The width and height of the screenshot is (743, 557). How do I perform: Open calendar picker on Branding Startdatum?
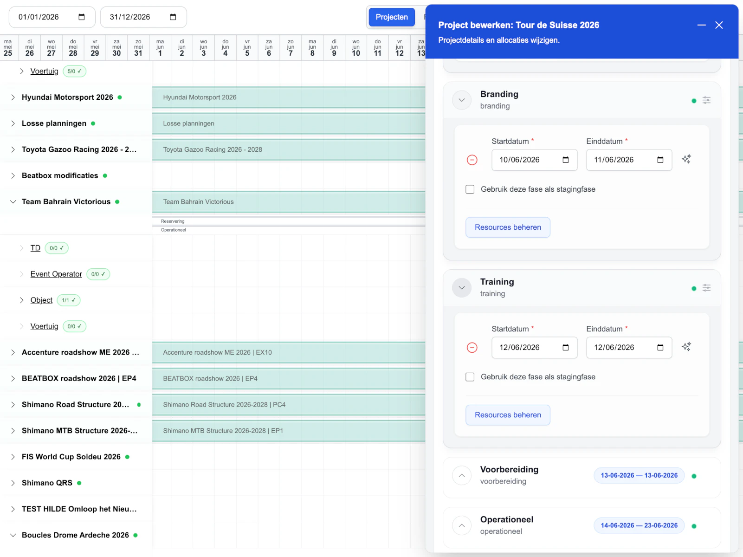[566, 160]
